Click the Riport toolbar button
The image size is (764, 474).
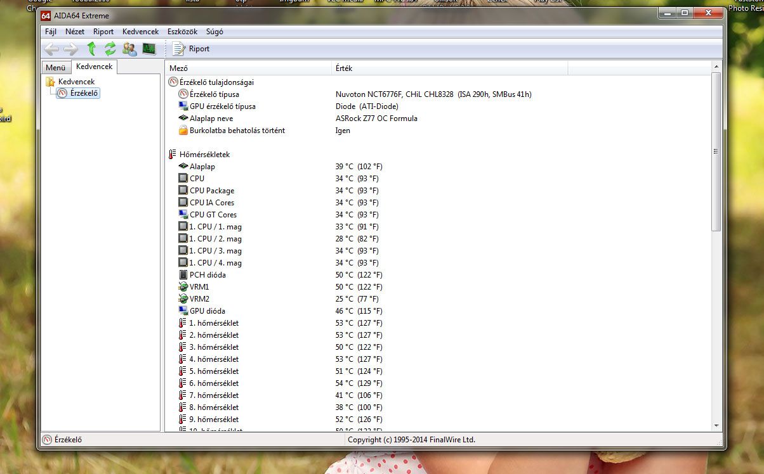[x=191, y=49]
